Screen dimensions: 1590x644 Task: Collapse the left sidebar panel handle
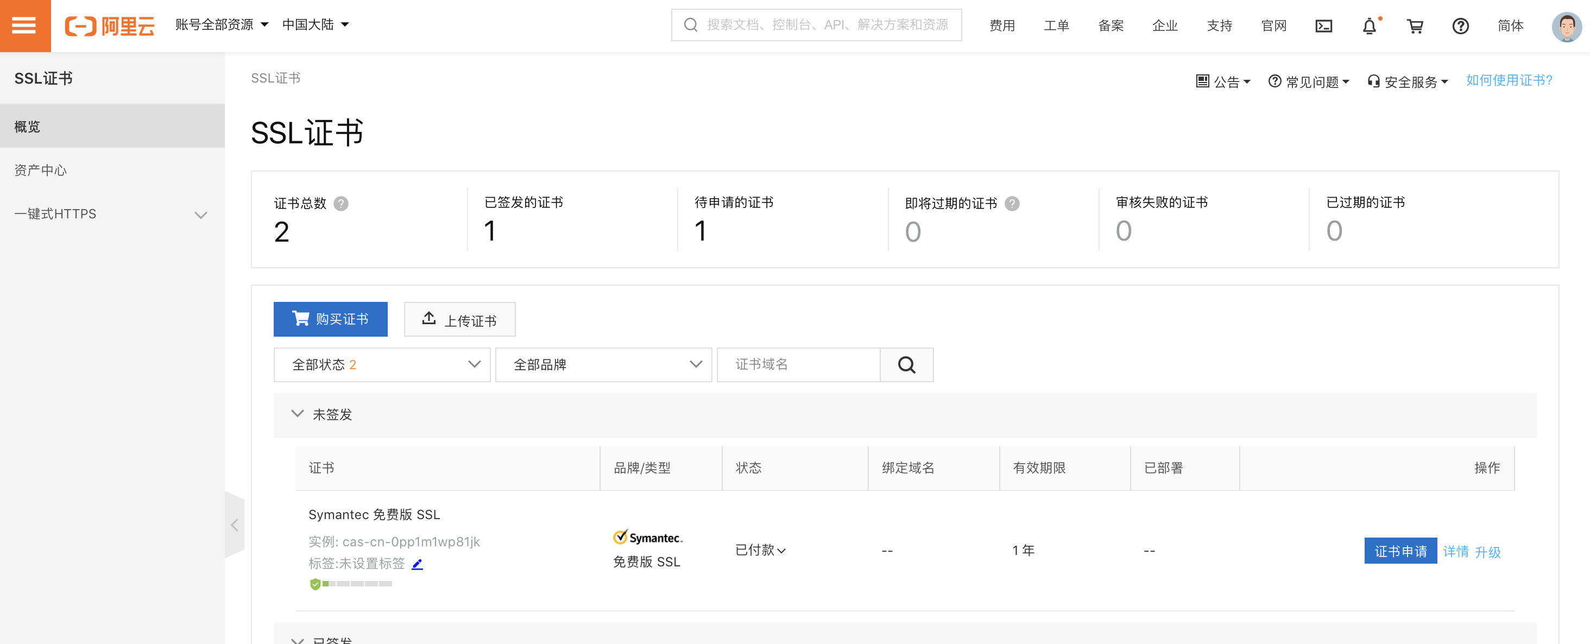point(235,526)
